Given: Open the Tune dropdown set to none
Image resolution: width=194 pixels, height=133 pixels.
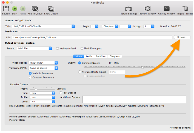Looking at the screenshot, I should click(x=42, y=93).
